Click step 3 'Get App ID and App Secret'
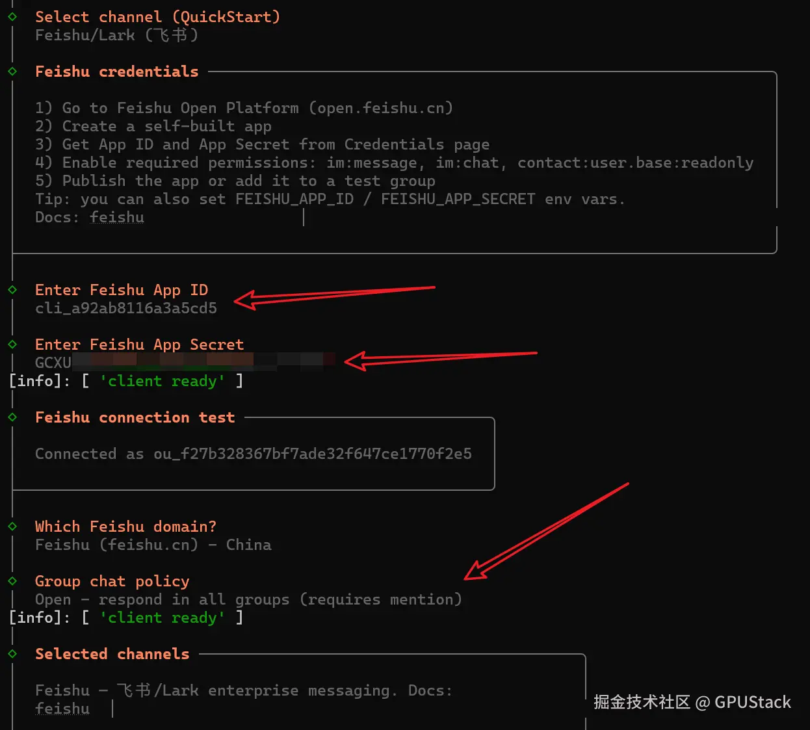Image resolution: width=810 pixels, height=730 pixels. point(262,144)
